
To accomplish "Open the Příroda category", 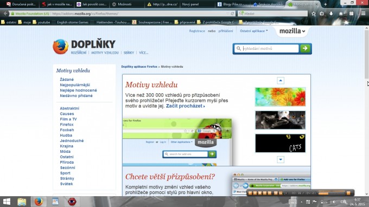I will coord(67,163).
